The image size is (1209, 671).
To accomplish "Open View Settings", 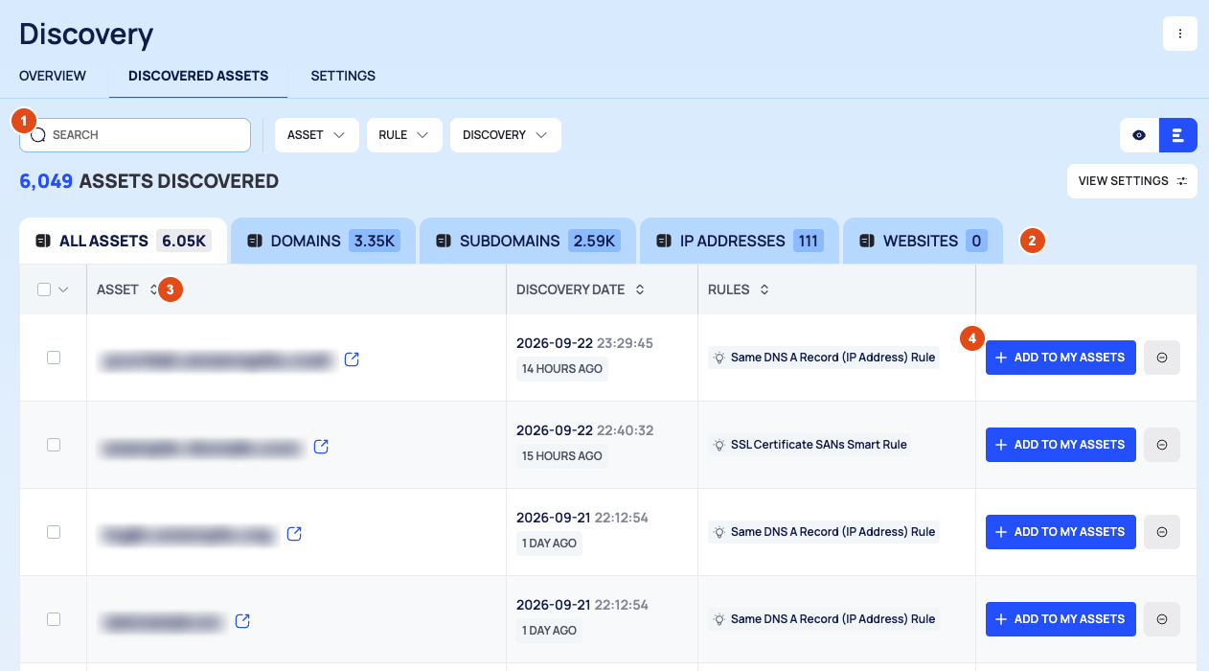I will 1132,181.
